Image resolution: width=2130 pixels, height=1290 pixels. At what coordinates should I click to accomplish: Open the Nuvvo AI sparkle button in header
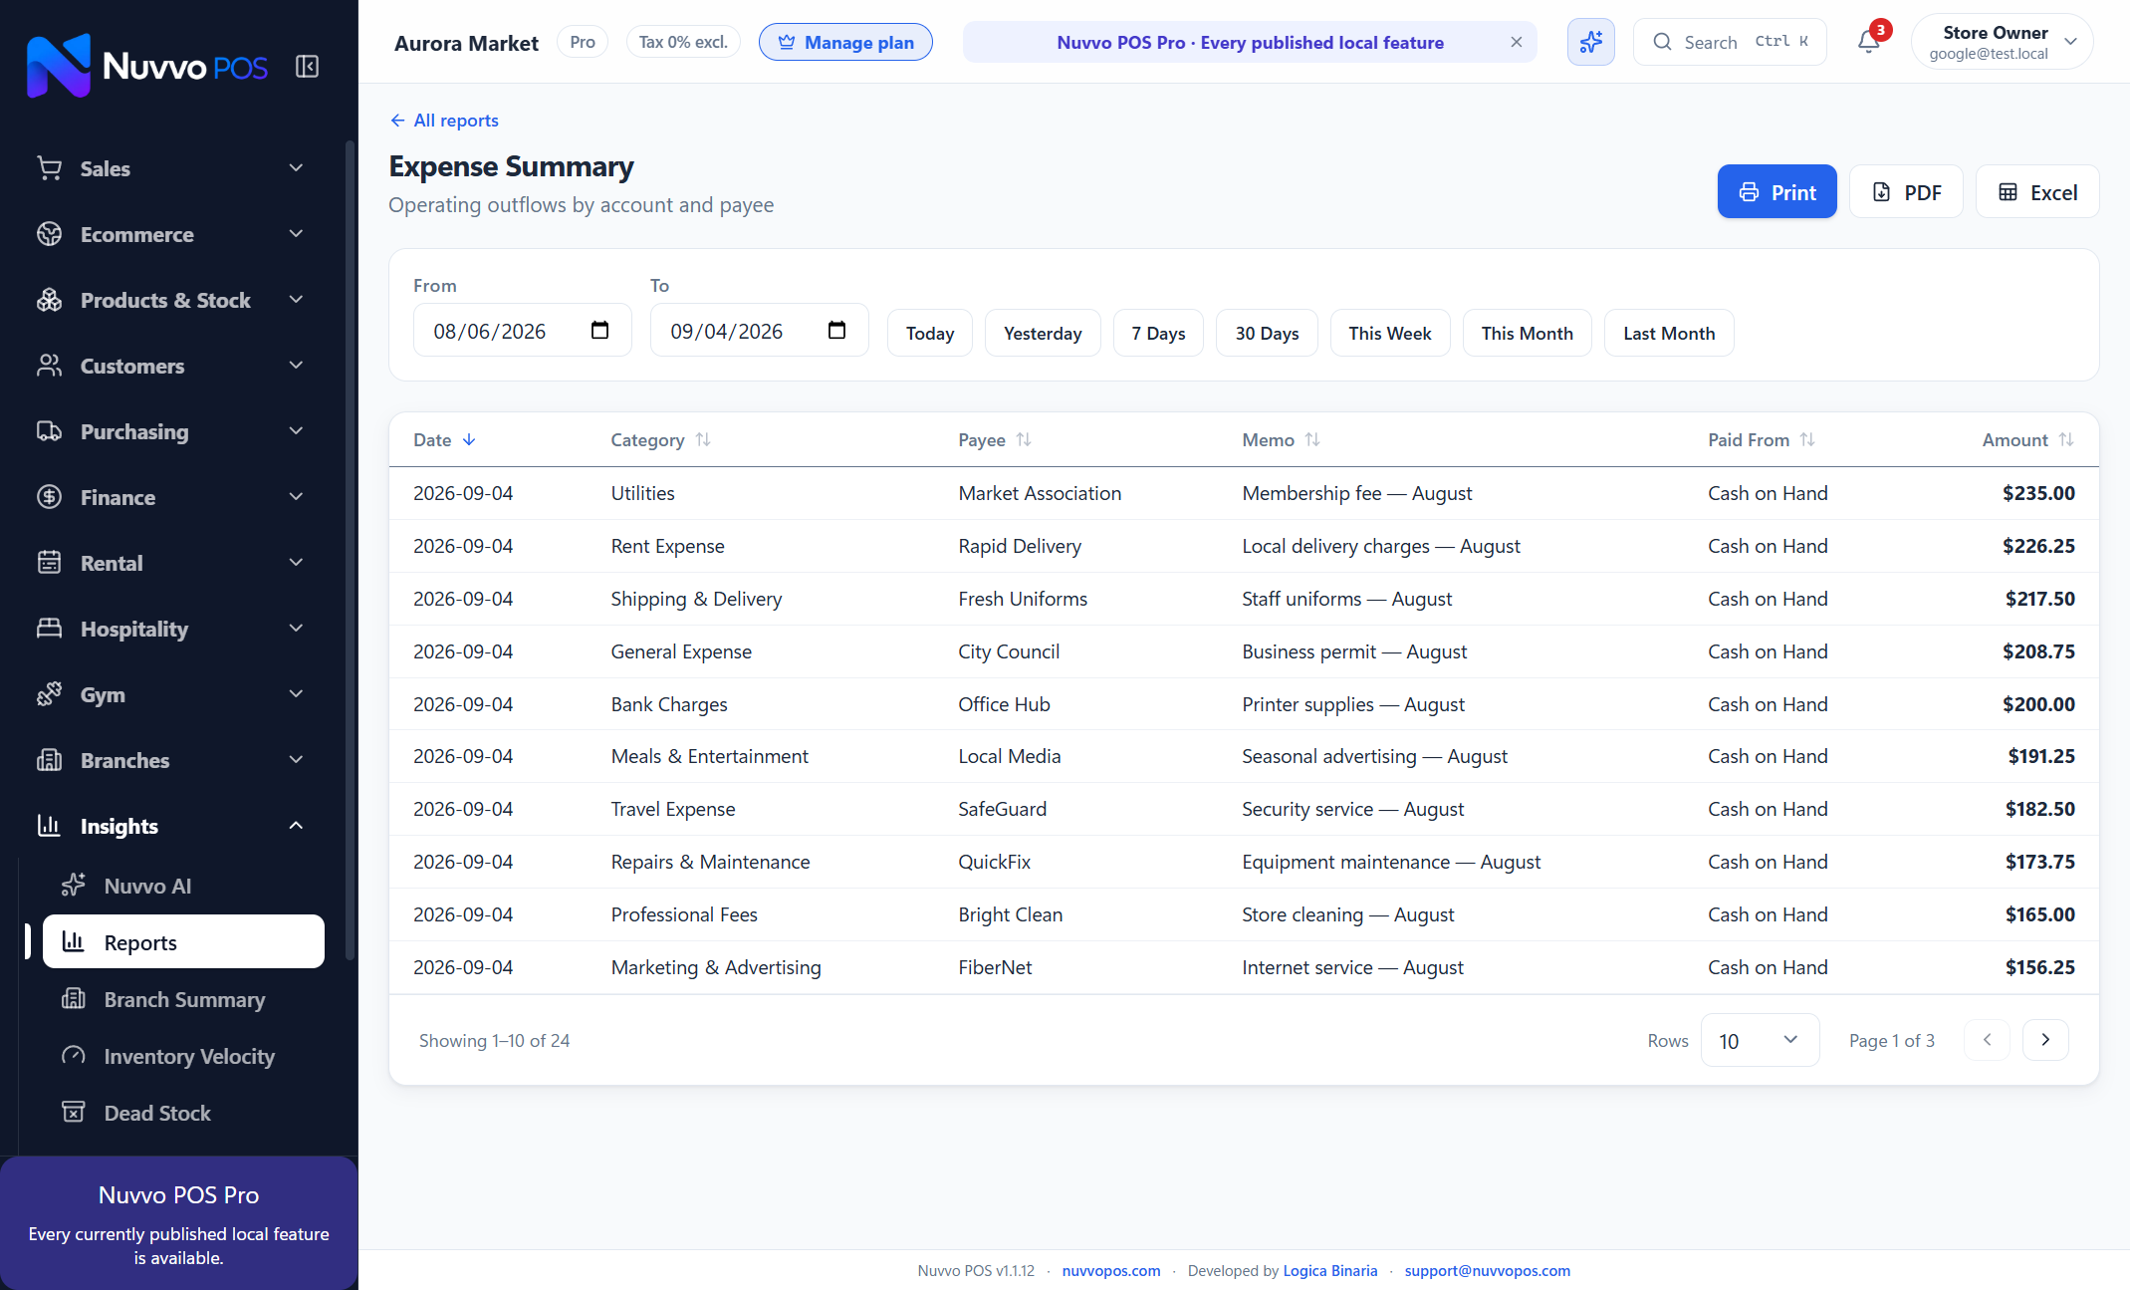click(x=1590, y=42)
